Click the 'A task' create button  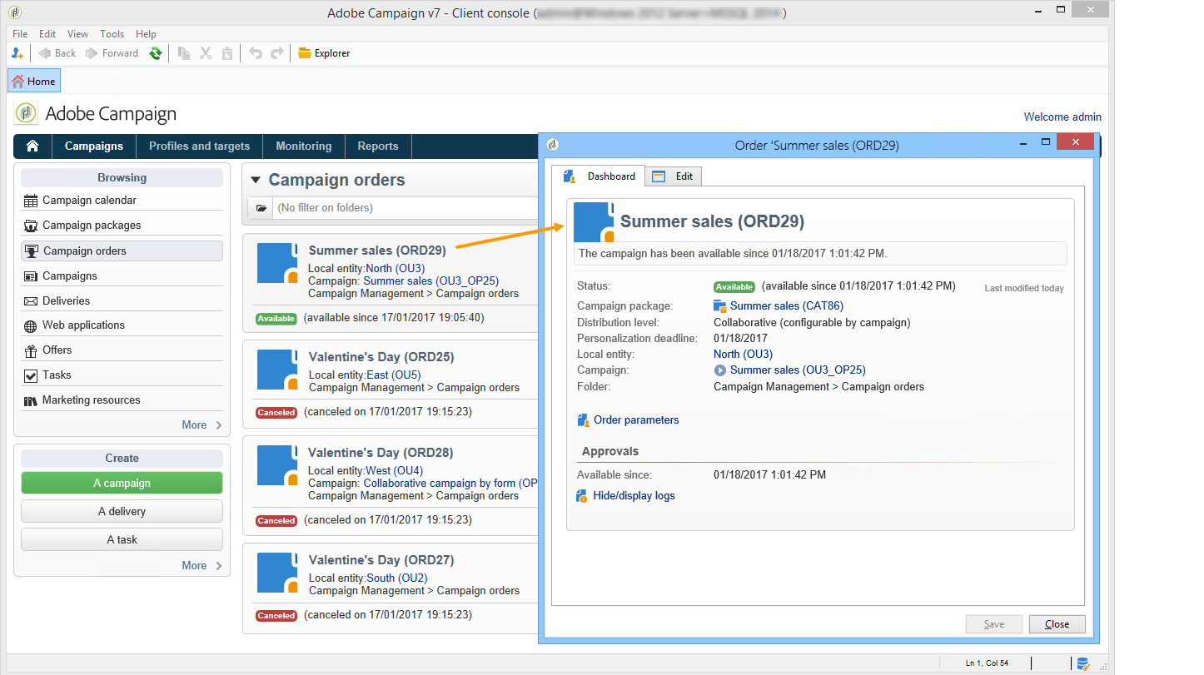tap(122, 539)
